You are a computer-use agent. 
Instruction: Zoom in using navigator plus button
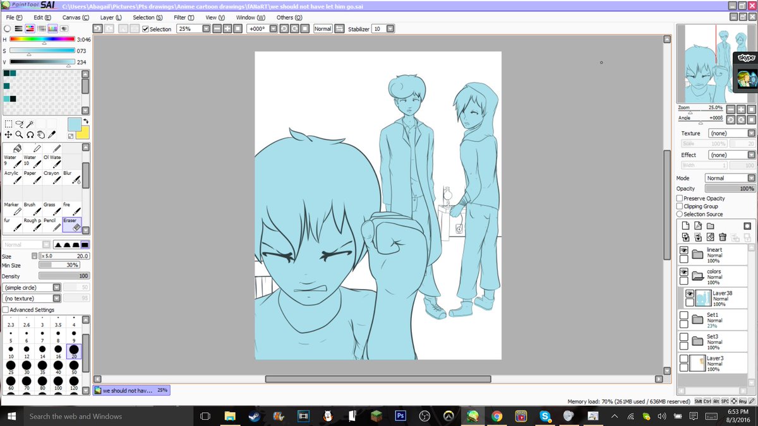pyautogui.click(x=741, y=109)
